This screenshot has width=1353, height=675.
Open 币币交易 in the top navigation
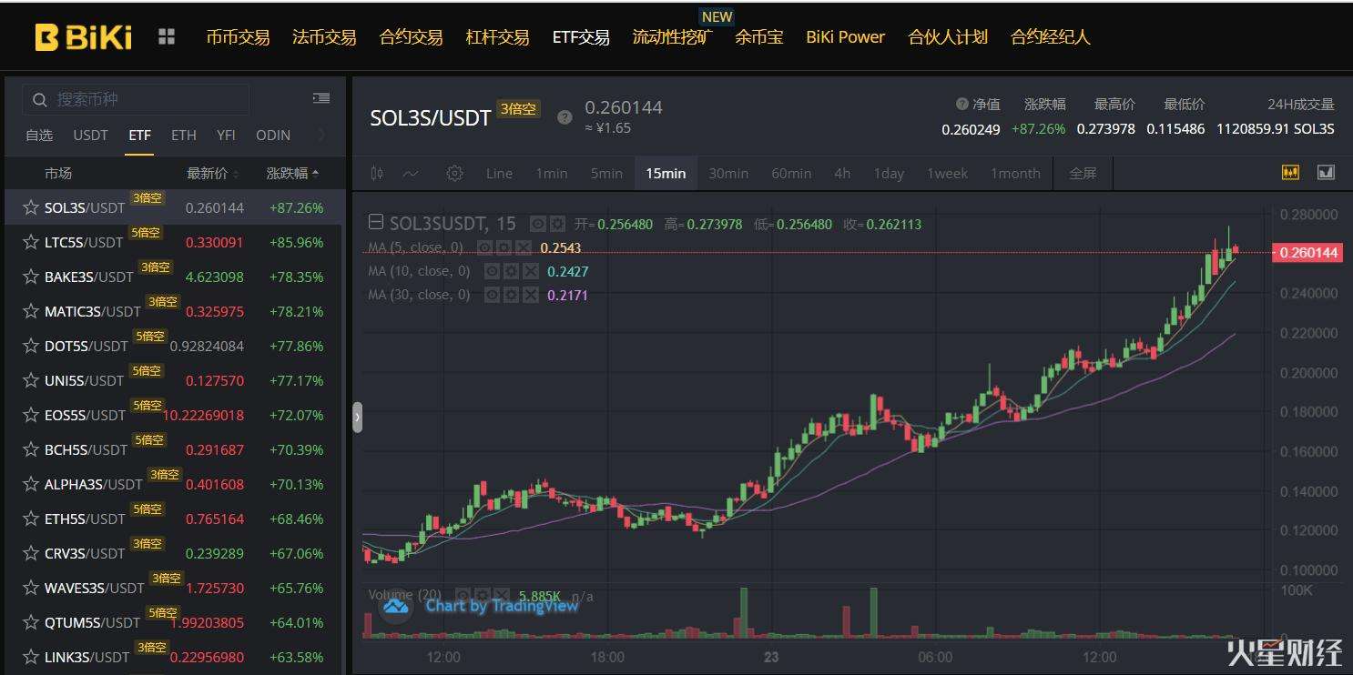[238, 37]
